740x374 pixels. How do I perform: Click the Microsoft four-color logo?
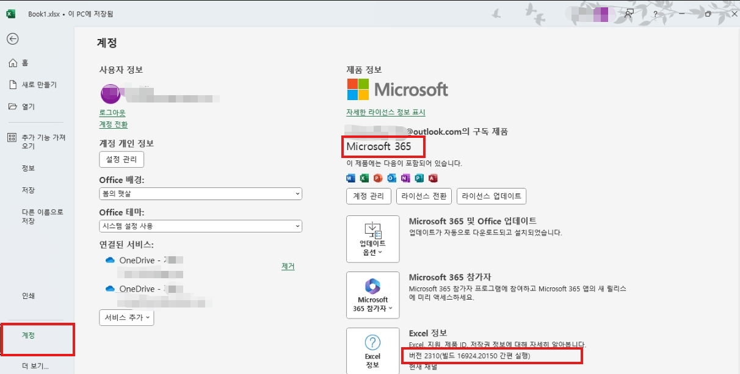pyautogui.click(x=358, y=89)
